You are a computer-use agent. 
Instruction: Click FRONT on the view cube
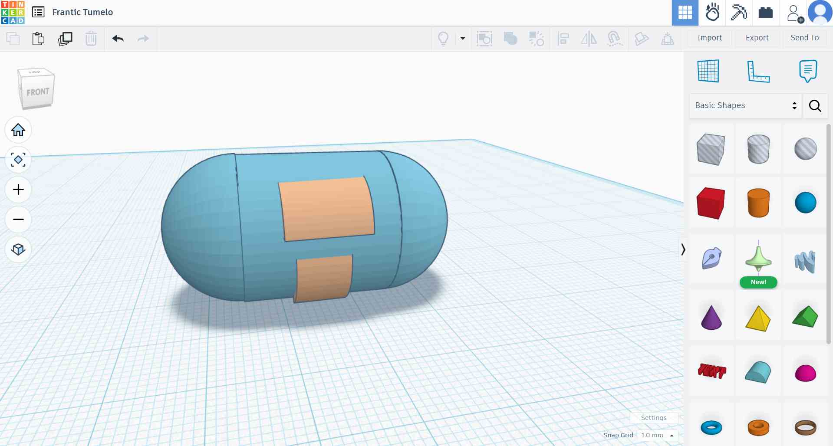(38, 91)
